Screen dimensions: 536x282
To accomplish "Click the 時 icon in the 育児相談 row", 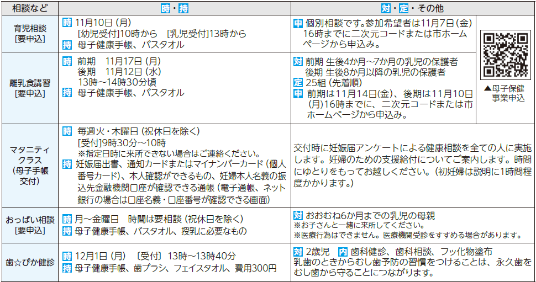I will [67, 23].
